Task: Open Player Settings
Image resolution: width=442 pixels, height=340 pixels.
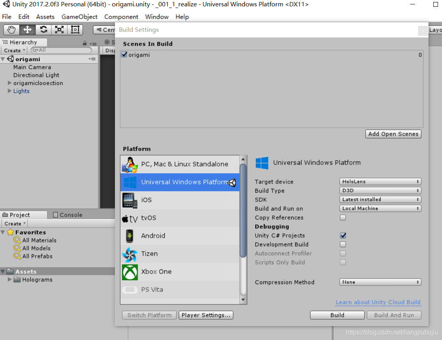Action: click(x=206, y=315)
